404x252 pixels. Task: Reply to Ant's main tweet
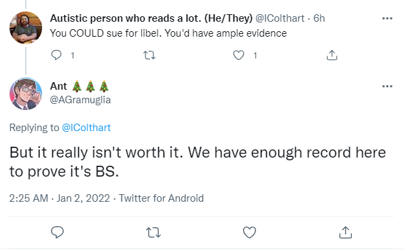[x=57, y=232]
